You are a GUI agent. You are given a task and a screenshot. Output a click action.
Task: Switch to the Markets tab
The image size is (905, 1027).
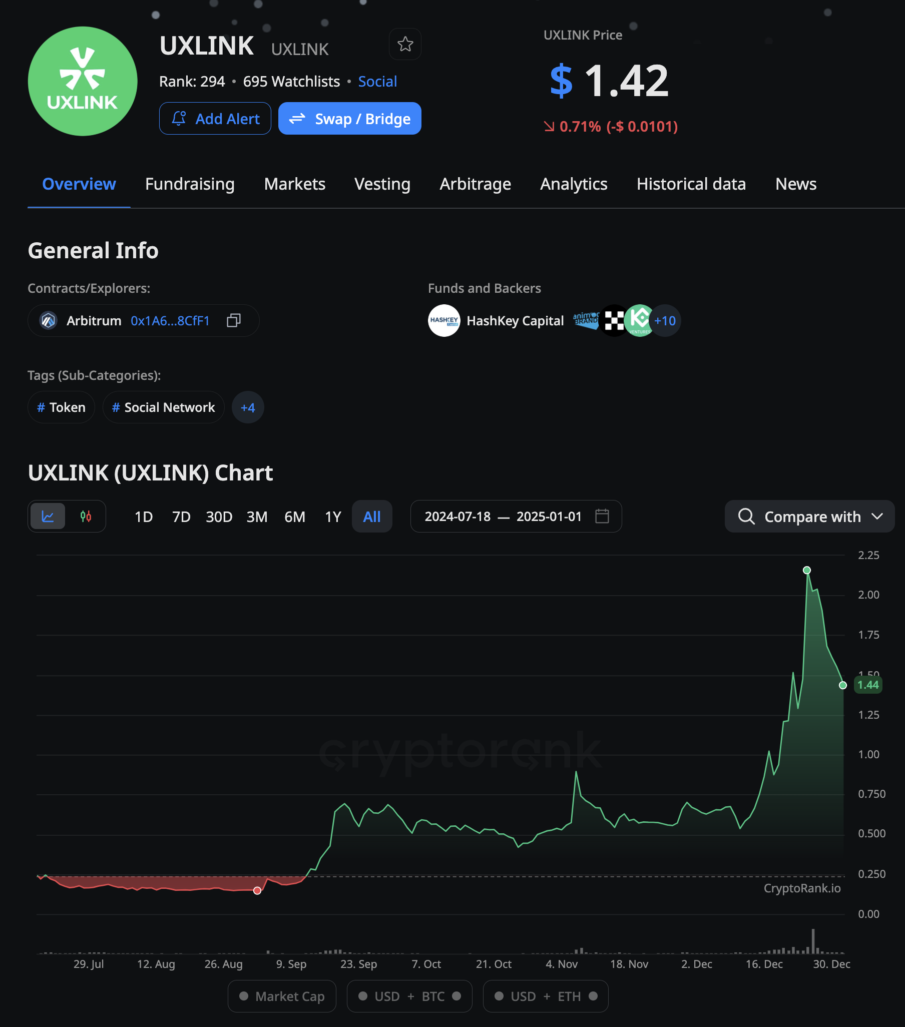pos(294,184)
